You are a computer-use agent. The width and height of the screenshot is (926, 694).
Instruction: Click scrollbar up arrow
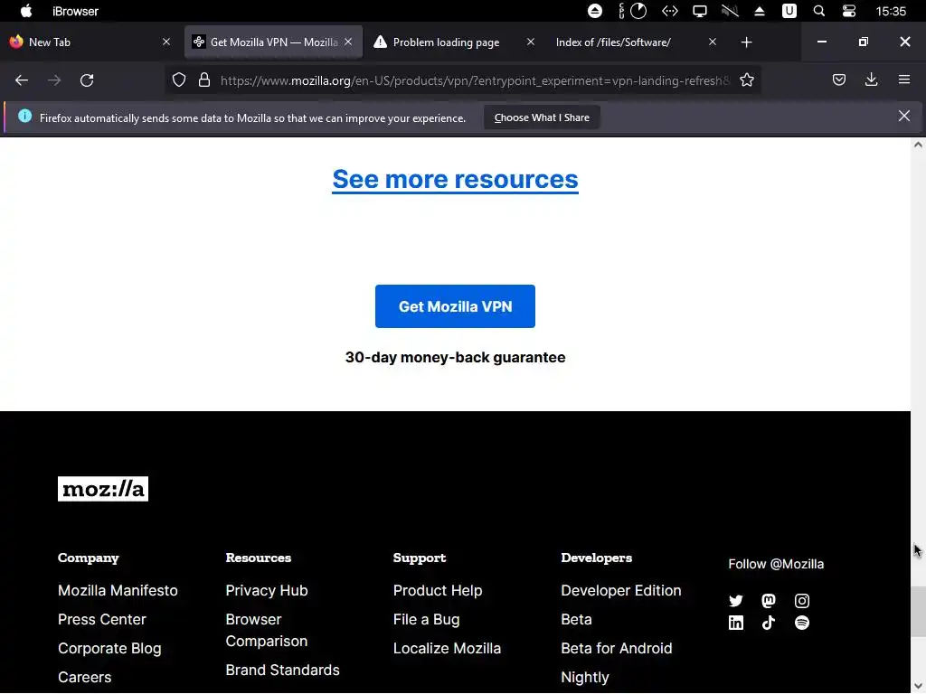click(918, 145)
